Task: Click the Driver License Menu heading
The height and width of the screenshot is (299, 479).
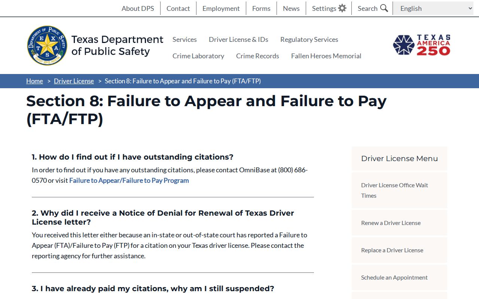Action: point(399,158)
